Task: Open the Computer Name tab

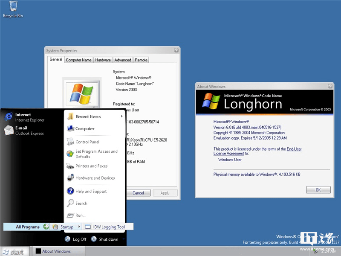Action: tap(78, 60)
